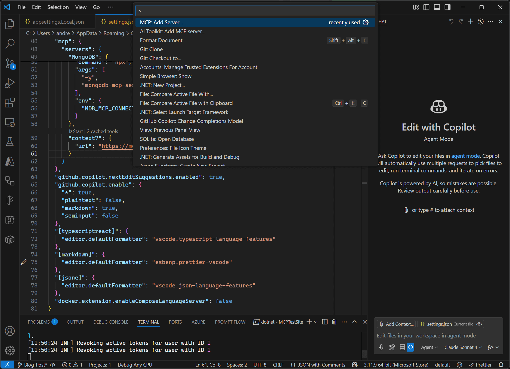Maximize the terminal panel size
The width and height of the screenshot is (510, 369).
[x=354, y=322]
